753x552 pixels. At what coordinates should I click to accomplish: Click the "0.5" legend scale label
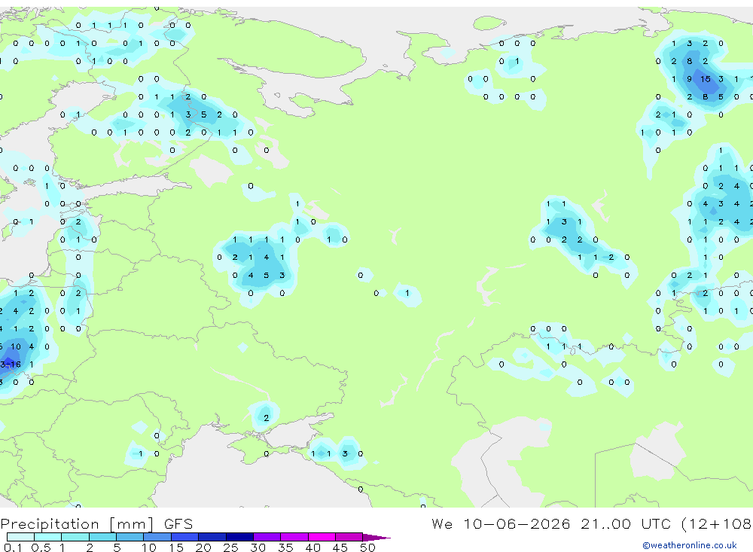pyautogui.click(x=41, y=547)
